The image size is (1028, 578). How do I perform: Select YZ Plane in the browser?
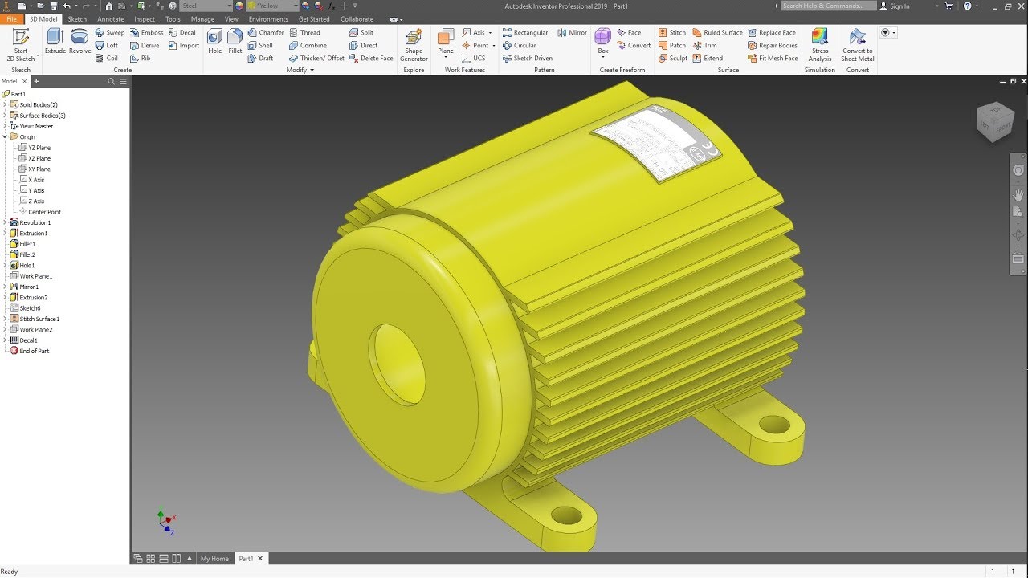click(35, 148)
